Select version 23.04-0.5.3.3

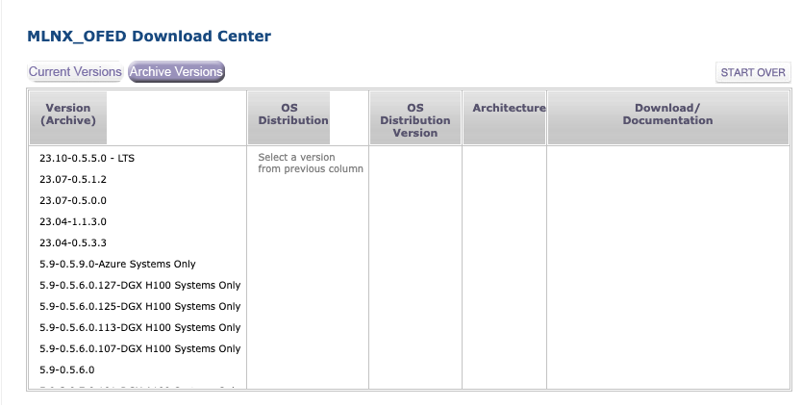point(73,242)
